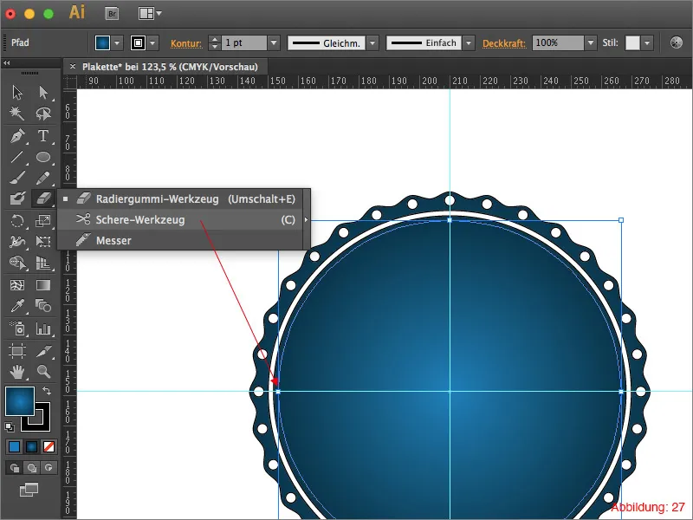Choose the Scale tool
The image size is (693, 520).
pyautogui.click(x=42, y=220)
